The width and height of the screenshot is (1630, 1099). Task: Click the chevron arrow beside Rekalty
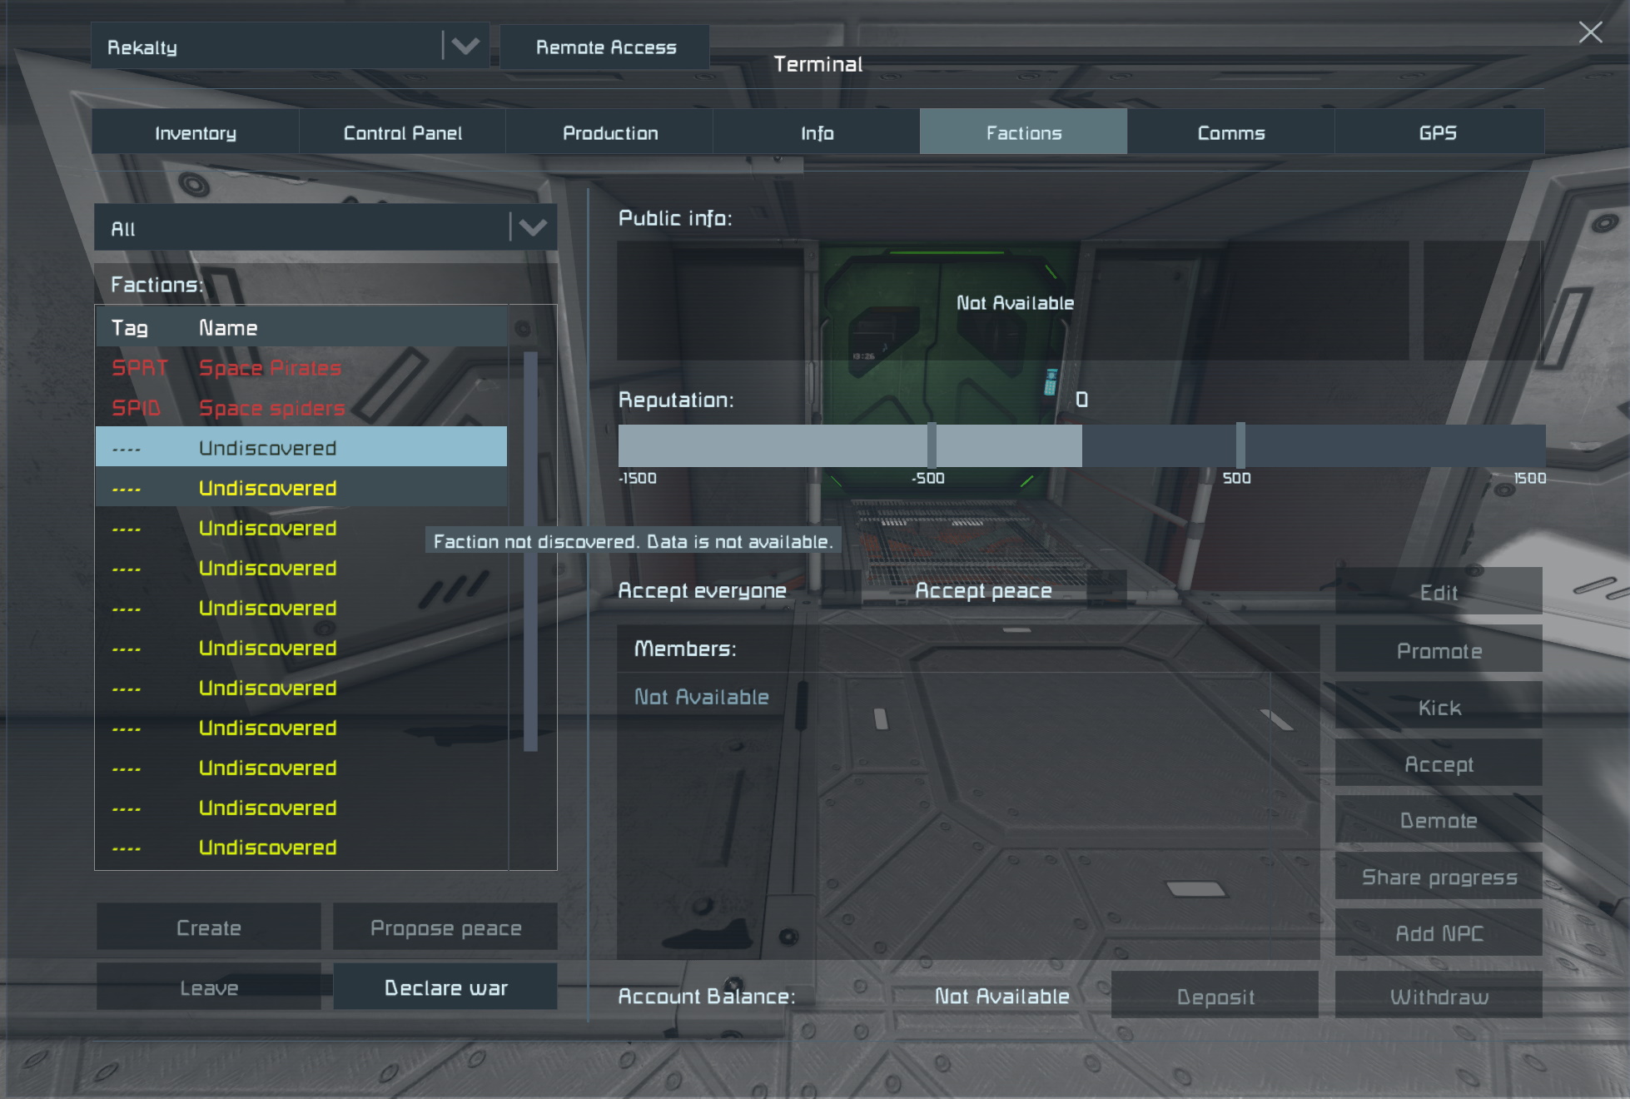point(465,46)
